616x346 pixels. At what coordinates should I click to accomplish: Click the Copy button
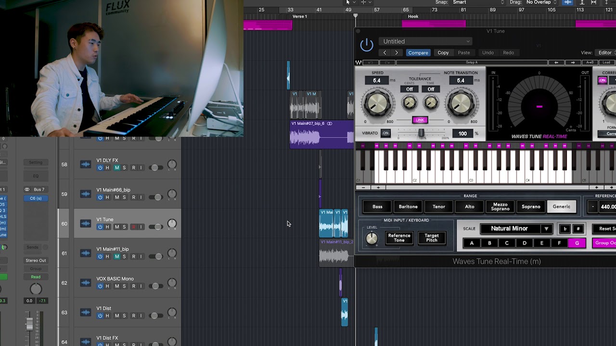pos(443,52)
